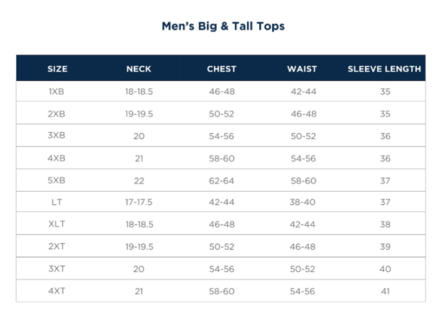The image size is (443, 322).
Task: Select the 3XB size cell
Action: pos(57,136)
